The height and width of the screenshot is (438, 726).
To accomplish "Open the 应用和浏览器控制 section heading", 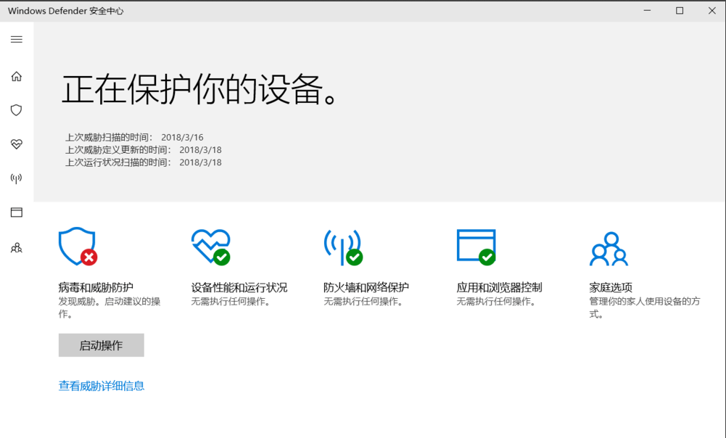I will (500, 286).
